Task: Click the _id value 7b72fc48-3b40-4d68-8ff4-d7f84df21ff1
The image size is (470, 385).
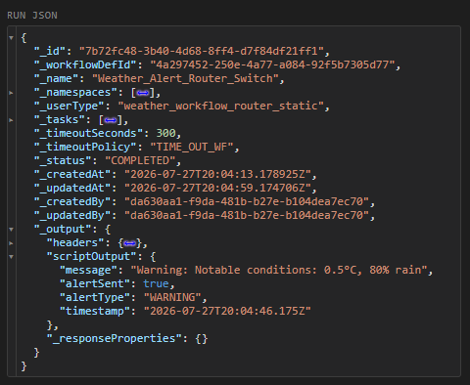Action: coord(202,51)
